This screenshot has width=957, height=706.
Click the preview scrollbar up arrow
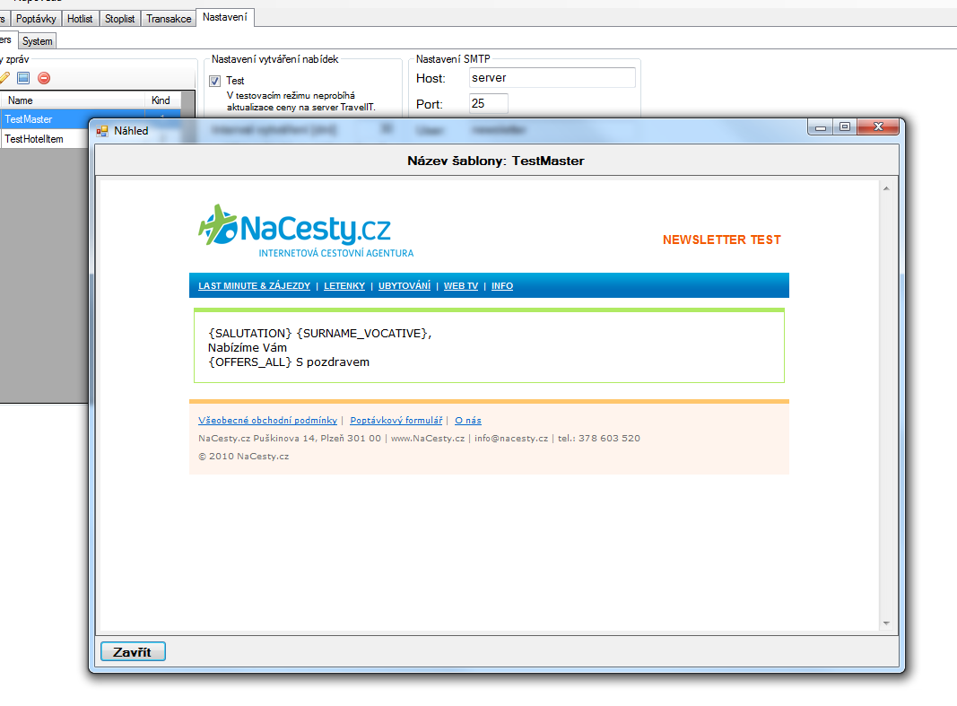[886, 188]
